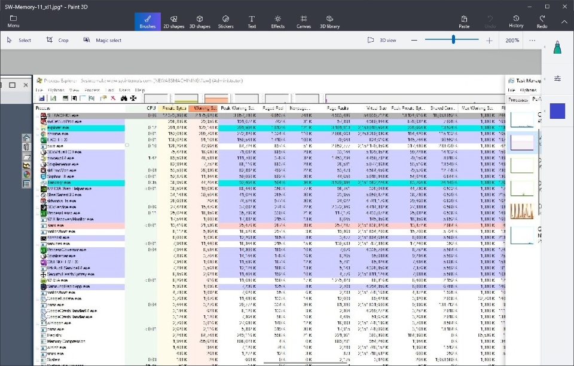
Task: Zoom out with the minus button
Action: (414, 40)
